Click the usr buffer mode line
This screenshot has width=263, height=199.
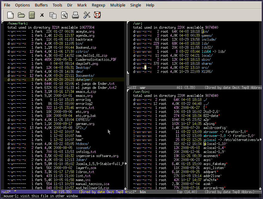(194, 88)
